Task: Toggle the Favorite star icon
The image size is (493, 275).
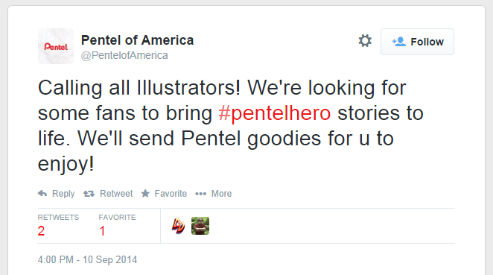Action: coord(145,193)
